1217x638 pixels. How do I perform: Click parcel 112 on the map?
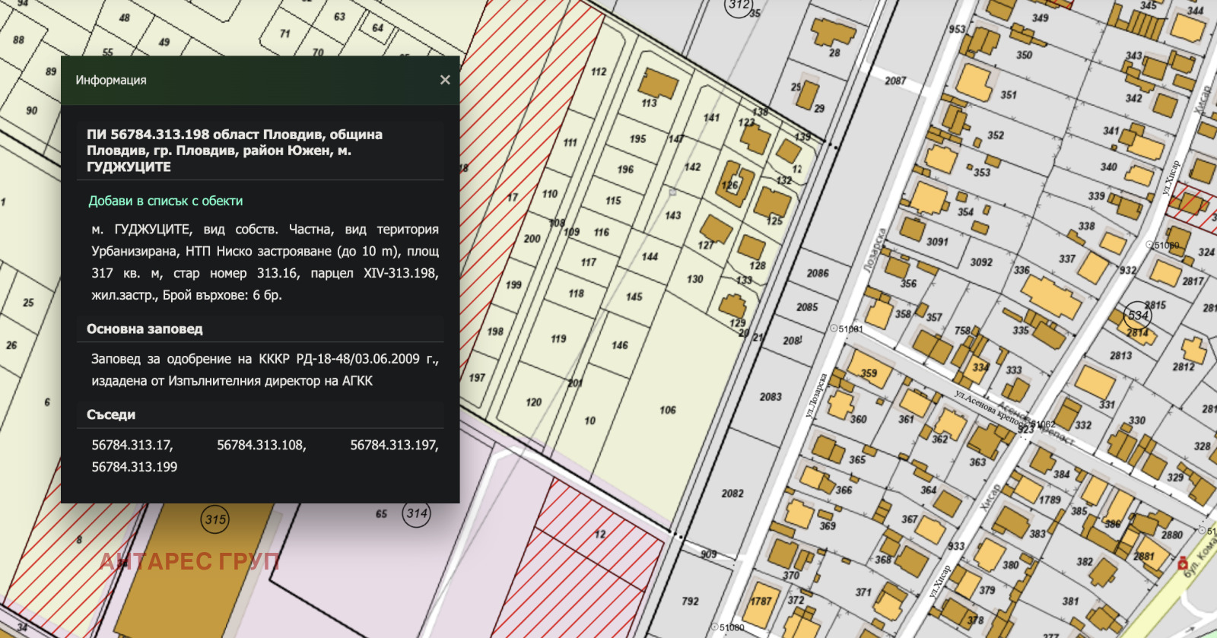pyautogui.click(x=599, y=71)
